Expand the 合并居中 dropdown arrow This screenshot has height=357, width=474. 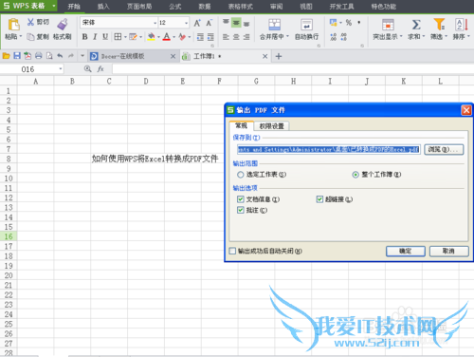coord(287,37)
